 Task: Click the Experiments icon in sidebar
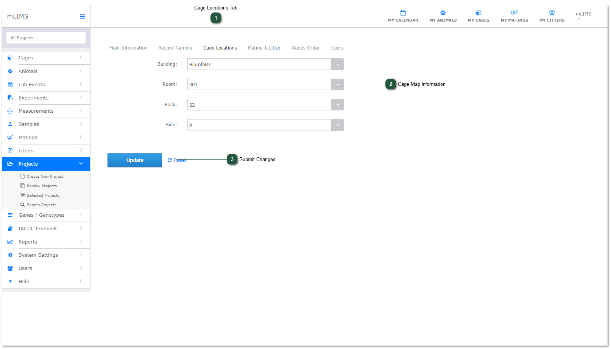coord(10,98)
